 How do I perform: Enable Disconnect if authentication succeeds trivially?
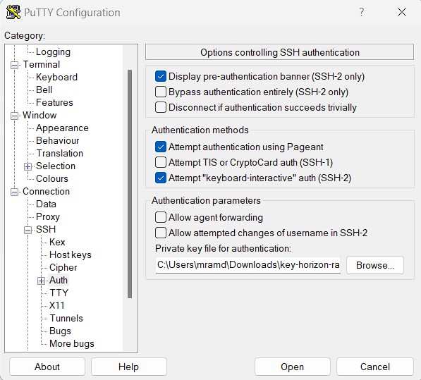161,107
